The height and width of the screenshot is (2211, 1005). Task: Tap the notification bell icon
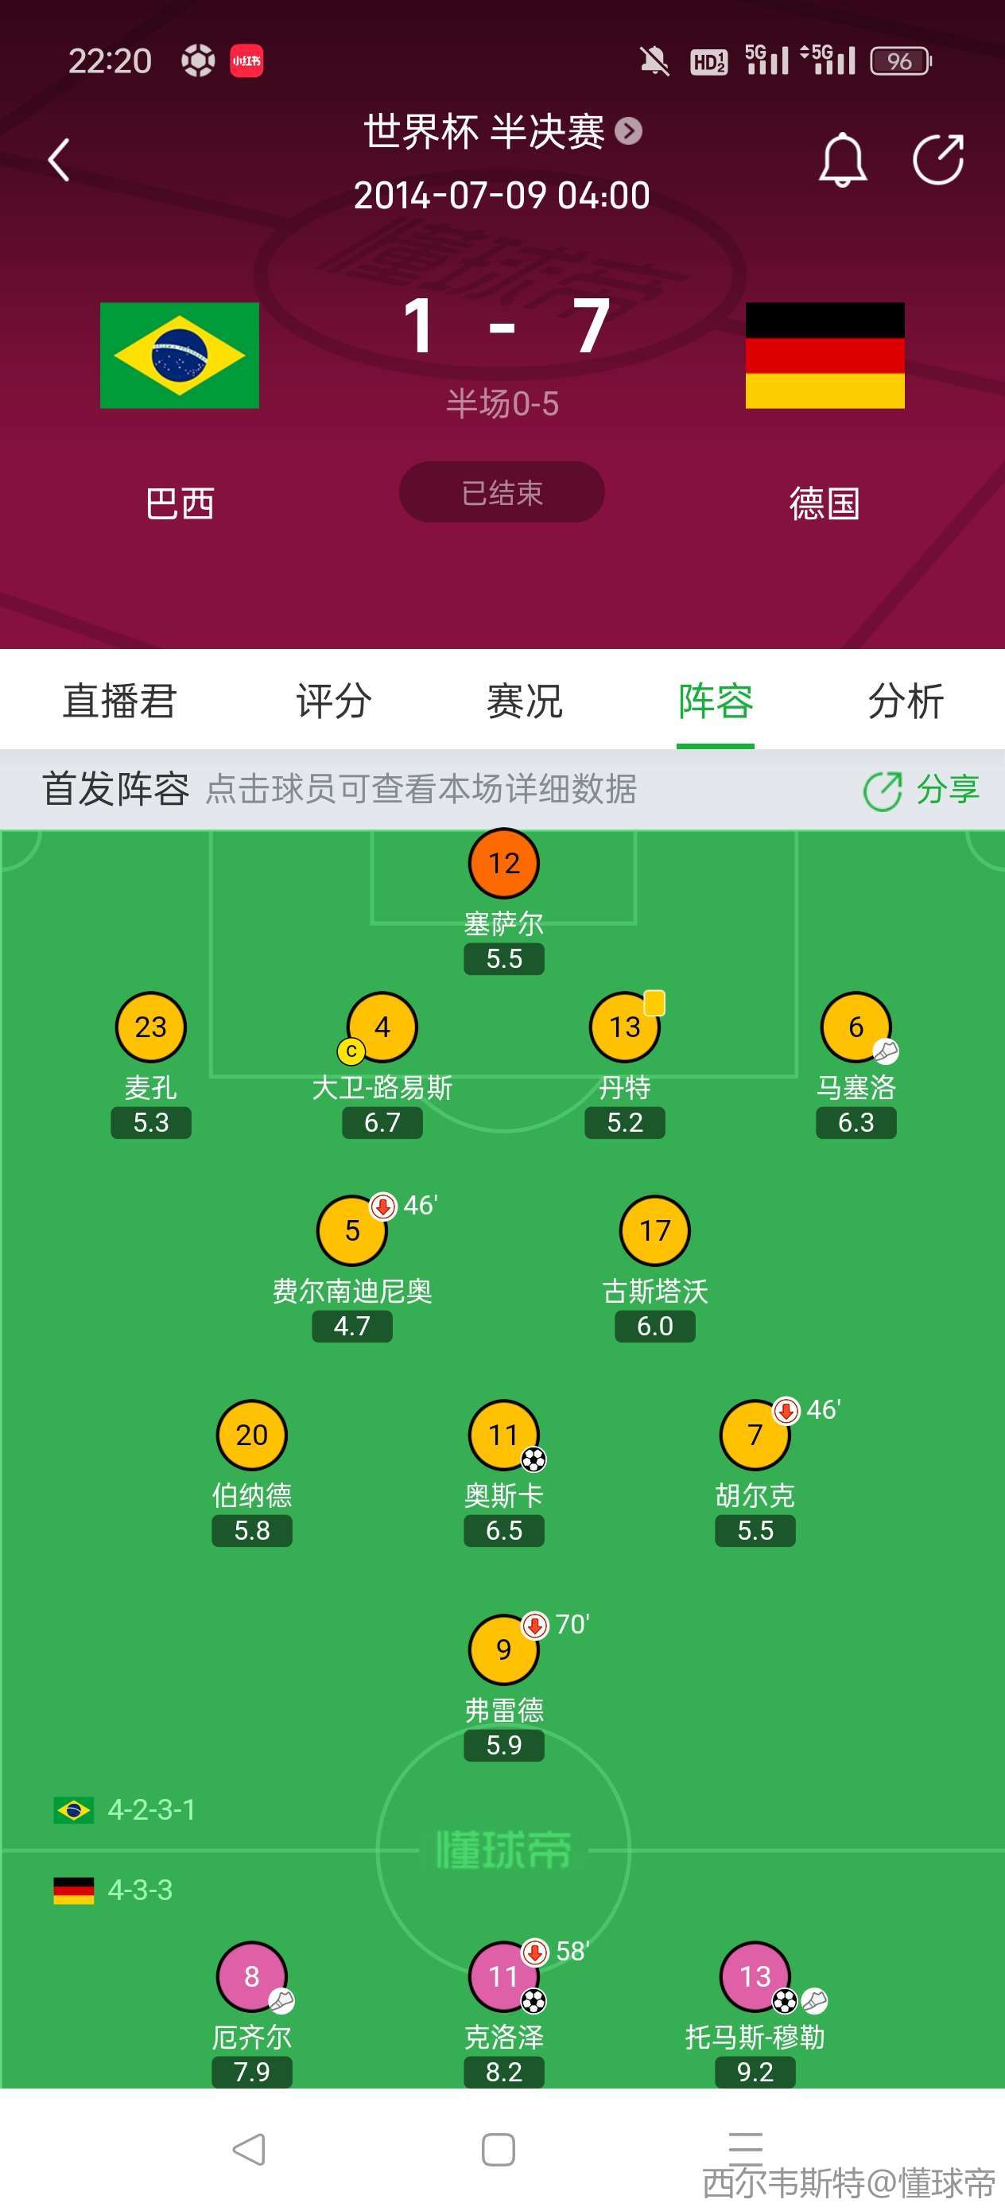(x=842, y=160)
